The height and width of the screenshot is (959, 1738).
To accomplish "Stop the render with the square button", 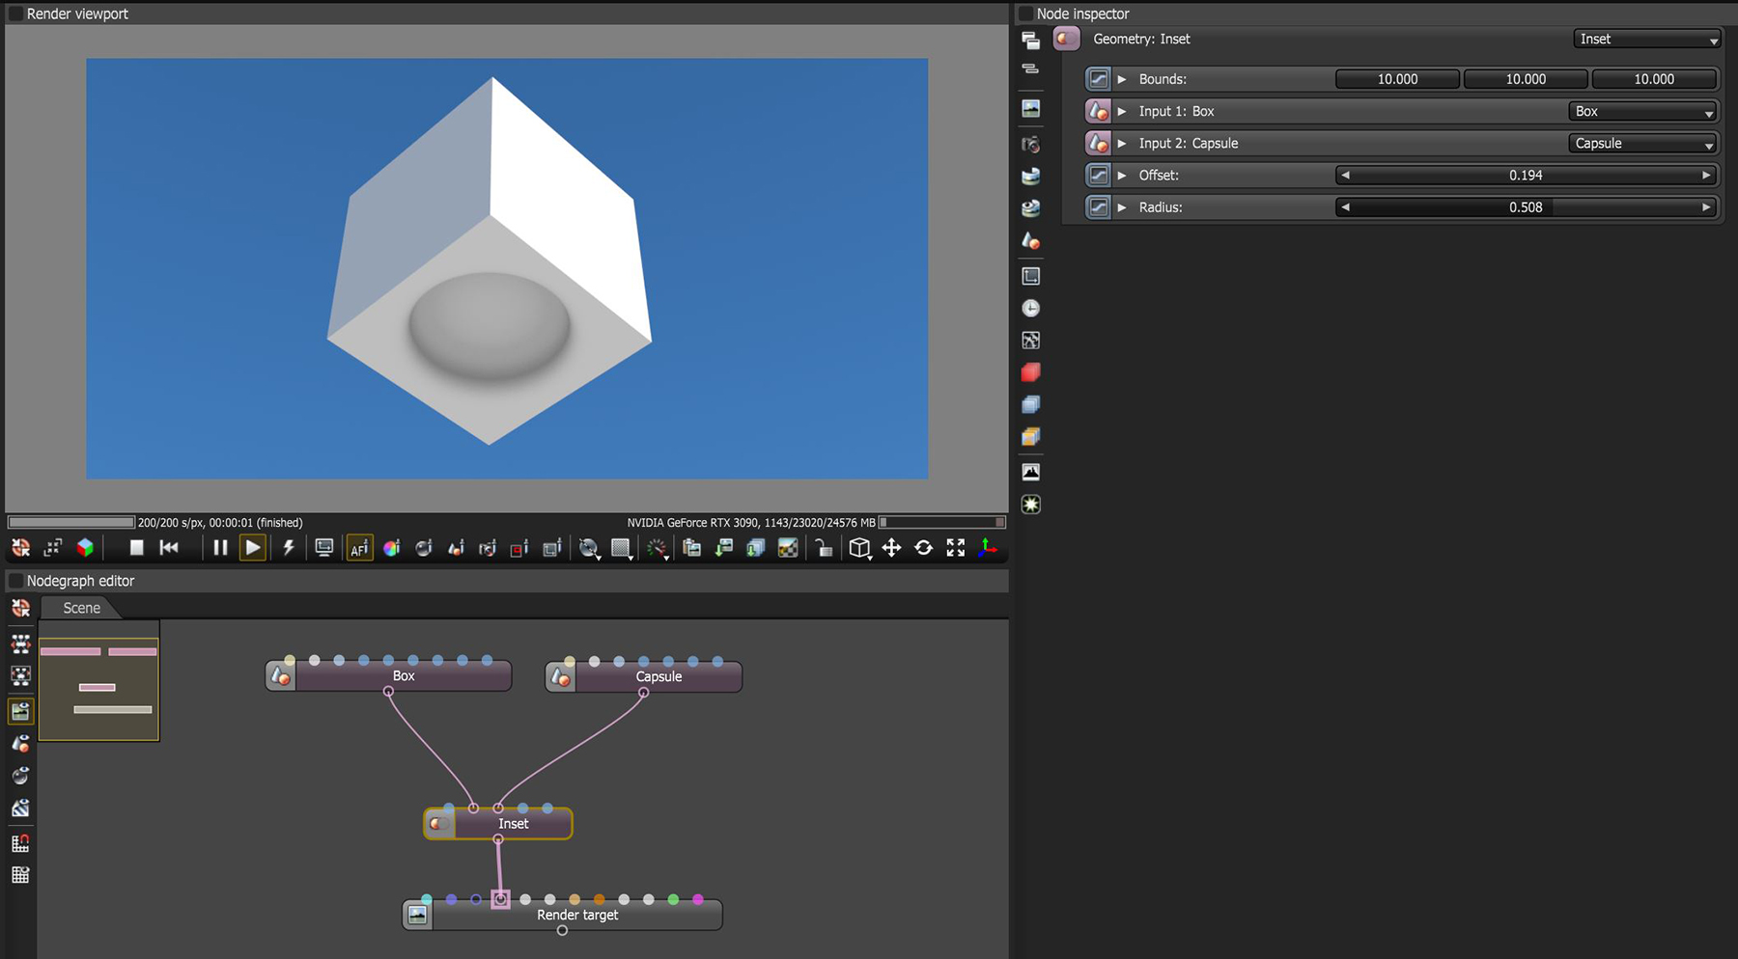I will (x=136, y=548).
